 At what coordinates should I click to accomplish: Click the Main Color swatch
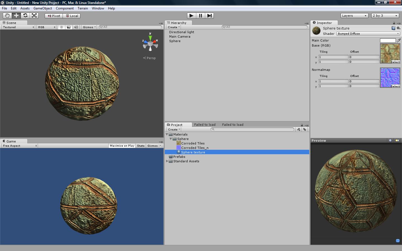pos(388,40)
